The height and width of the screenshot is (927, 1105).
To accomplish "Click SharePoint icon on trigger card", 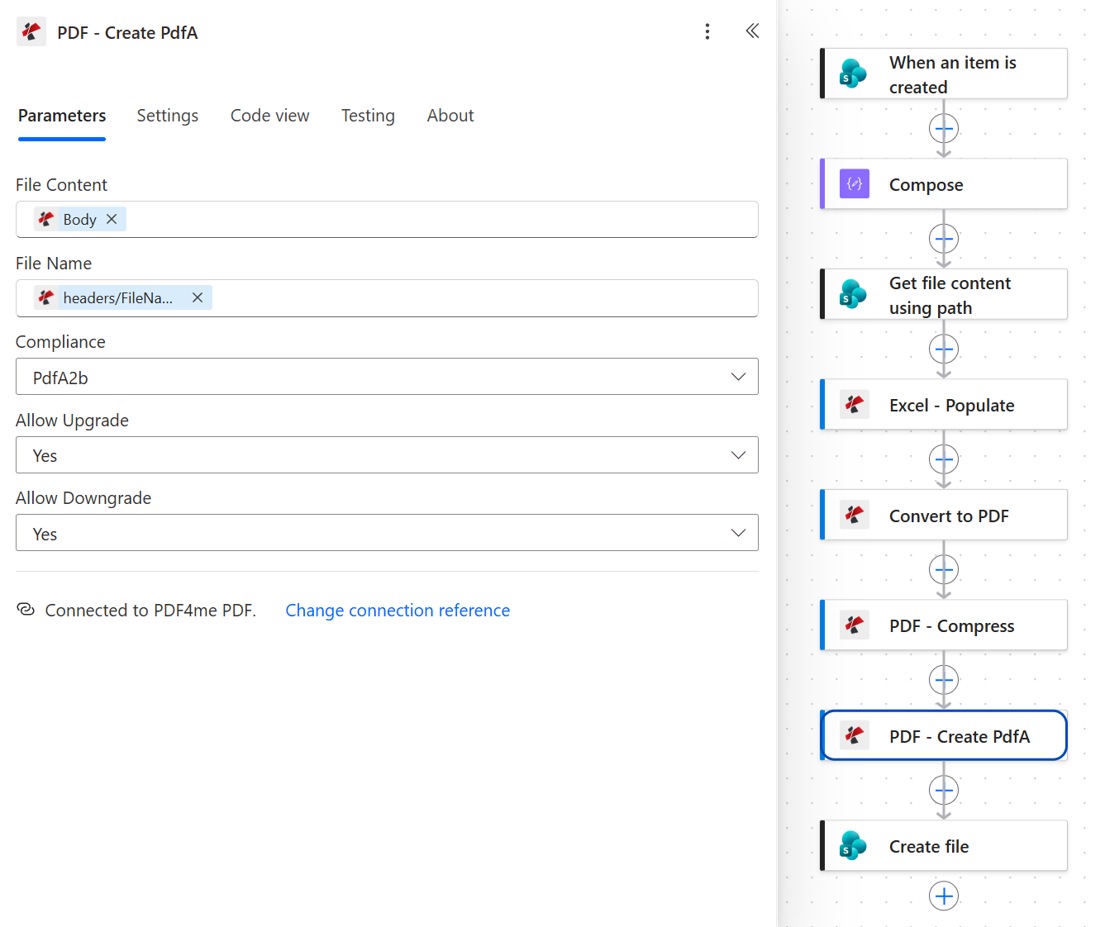I will [x=854, y=74].
